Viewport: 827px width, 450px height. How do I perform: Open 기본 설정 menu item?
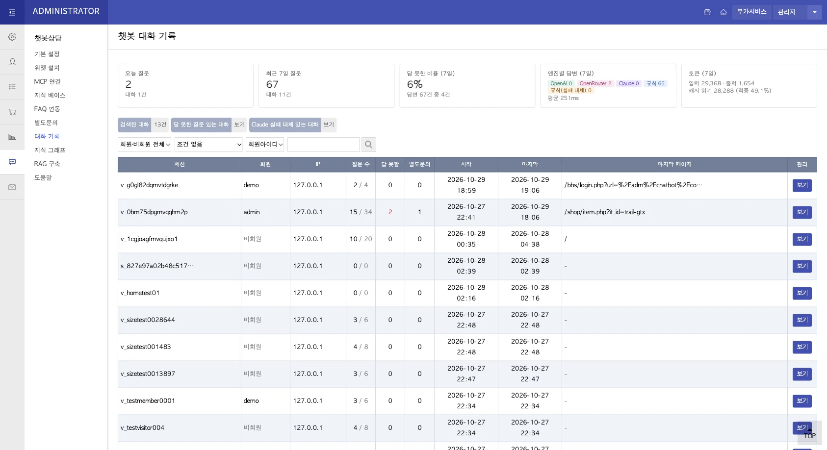[47, 54]
